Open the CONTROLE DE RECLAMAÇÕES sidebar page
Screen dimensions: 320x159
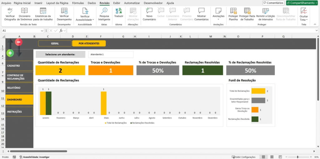click(x=19, y=77)
